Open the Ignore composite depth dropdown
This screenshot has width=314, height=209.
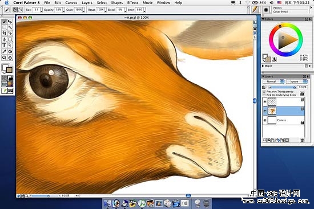[x=296, y=81]
